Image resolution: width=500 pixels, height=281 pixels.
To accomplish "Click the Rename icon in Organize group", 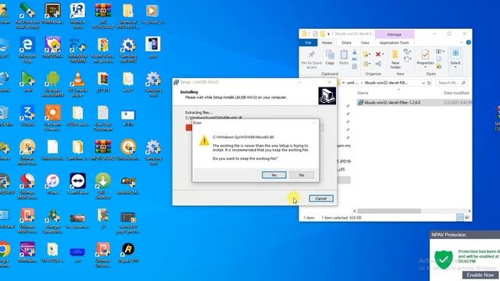I will [378, 64].
